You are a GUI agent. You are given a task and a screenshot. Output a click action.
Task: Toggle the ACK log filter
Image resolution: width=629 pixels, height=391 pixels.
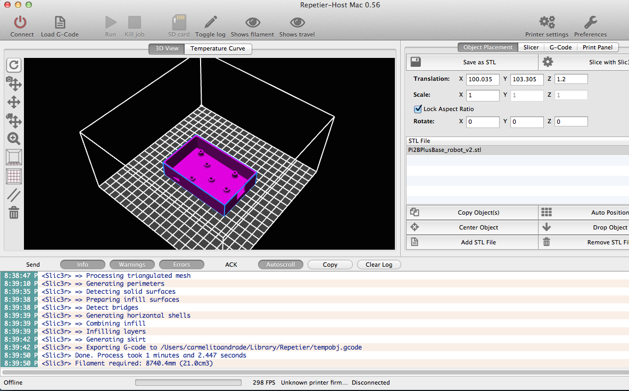click(231, 265)
